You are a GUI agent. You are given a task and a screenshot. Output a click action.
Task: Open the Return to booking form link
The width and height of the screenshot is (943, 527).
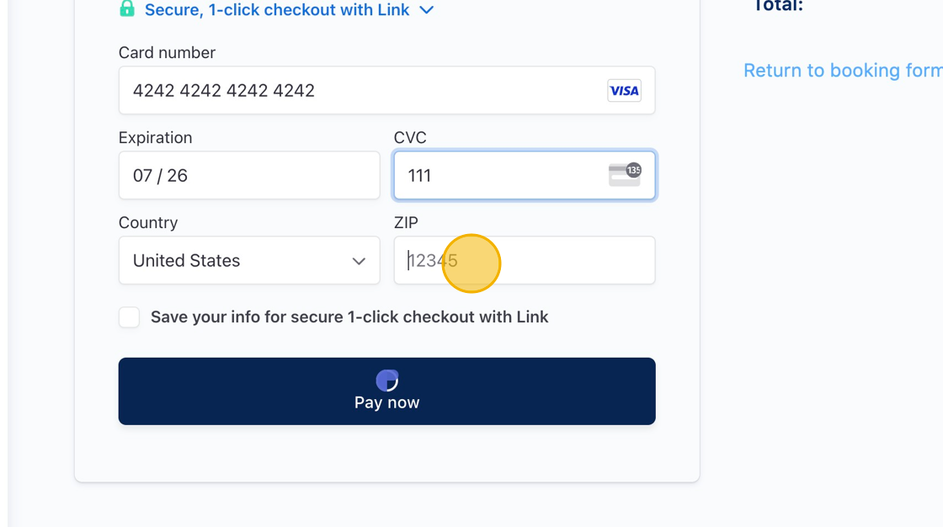(x=843, y=71)
